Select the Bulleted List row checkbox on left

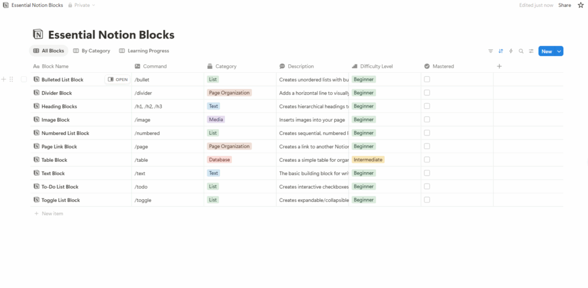point(24,79)
